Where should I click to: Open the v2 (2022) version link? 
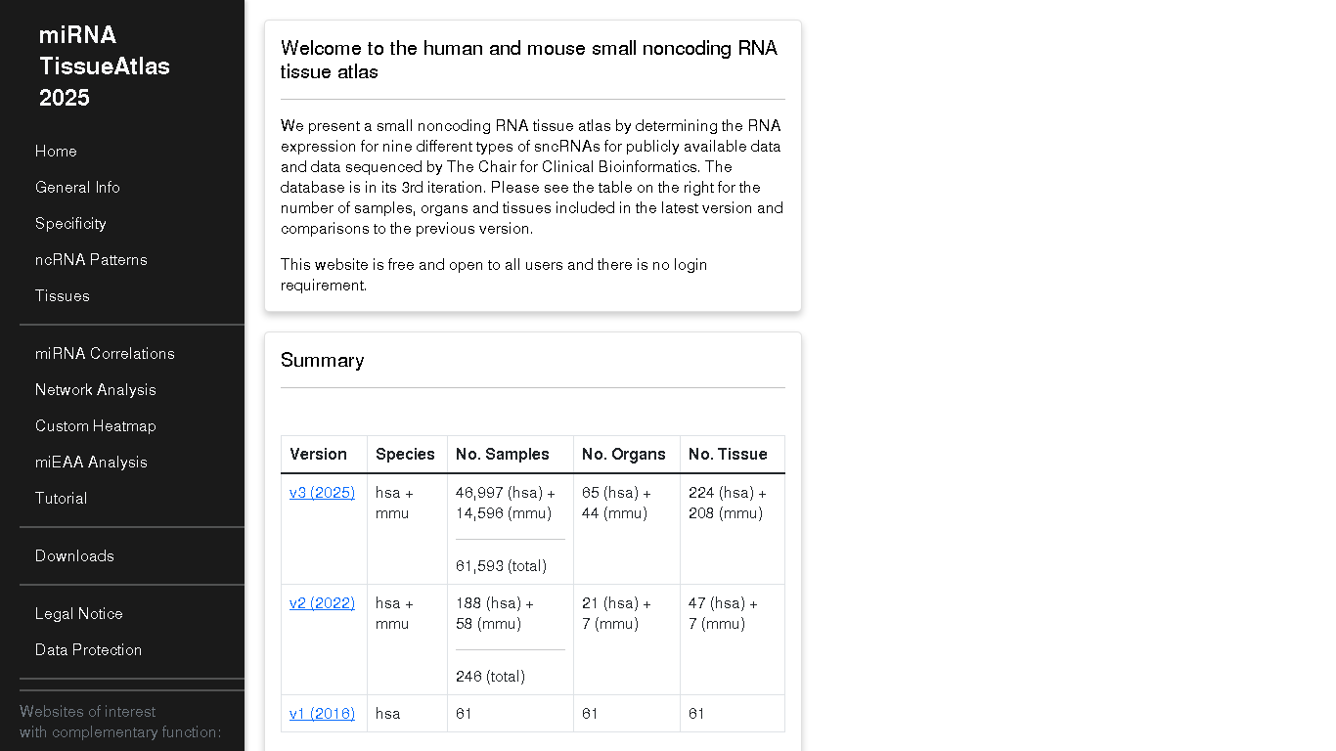322,603
